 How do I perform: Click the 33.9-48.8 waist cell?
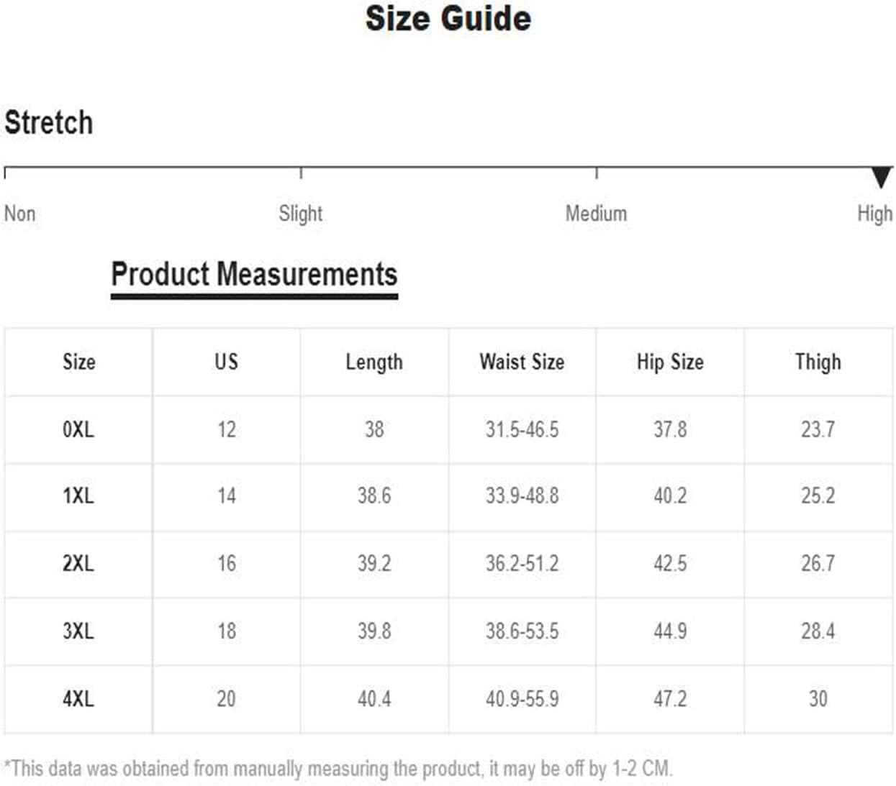(522, 495)
